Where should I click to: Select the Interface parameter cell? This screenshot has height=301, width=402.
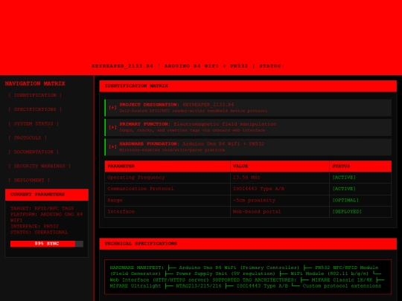coord(167,212)
